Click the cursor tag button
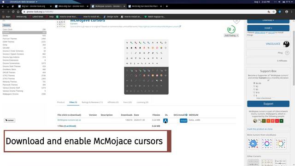 (9, 120)
